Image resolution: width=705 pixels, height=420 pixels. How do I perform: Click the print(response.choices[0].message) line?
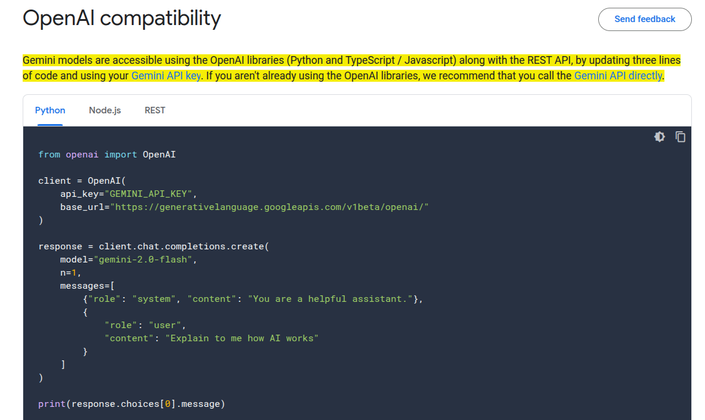131,404
